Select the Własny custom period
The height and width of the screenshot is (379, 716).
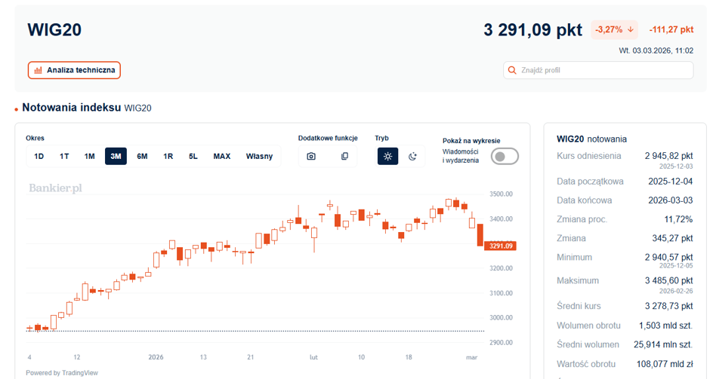[259, 156]
